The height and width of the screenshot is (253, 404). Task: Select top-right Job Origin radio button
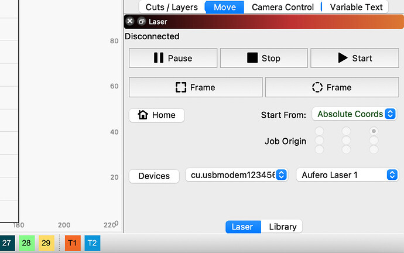pyautogui.click(x=374, y=131)
